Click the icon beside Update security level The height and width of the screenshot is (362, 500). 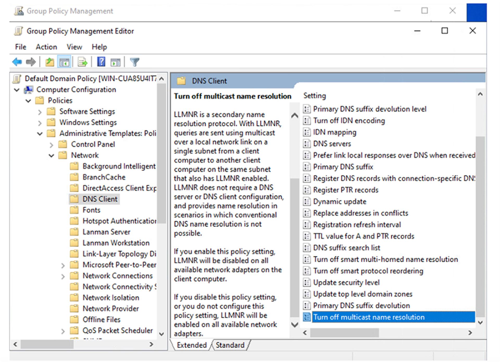pos(307,282)
